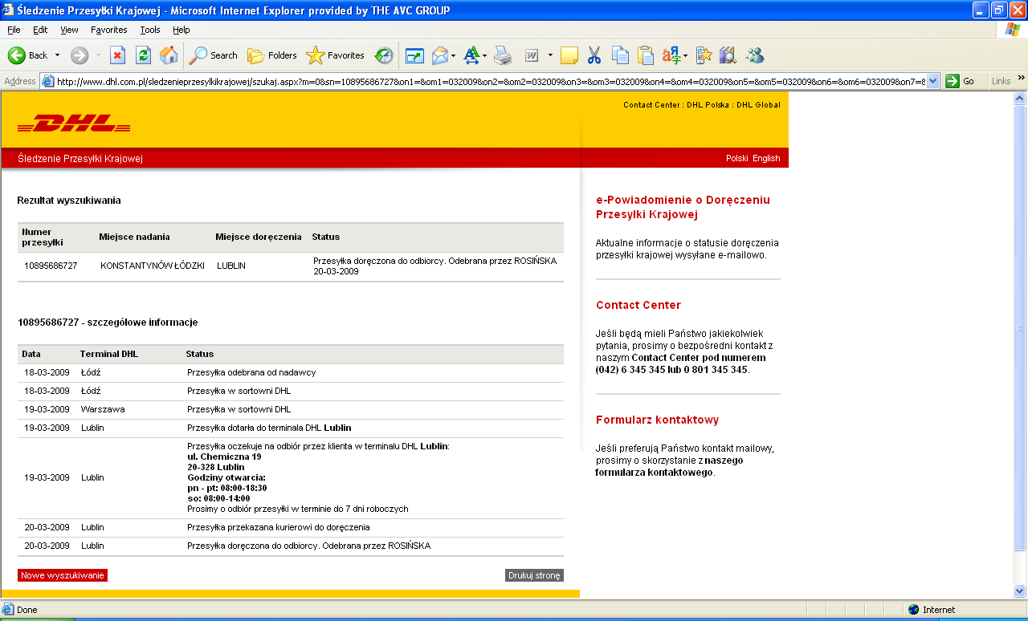Click the Mail envelope icon
Viewport: 1028px width, 621px height.
[440, 55]
